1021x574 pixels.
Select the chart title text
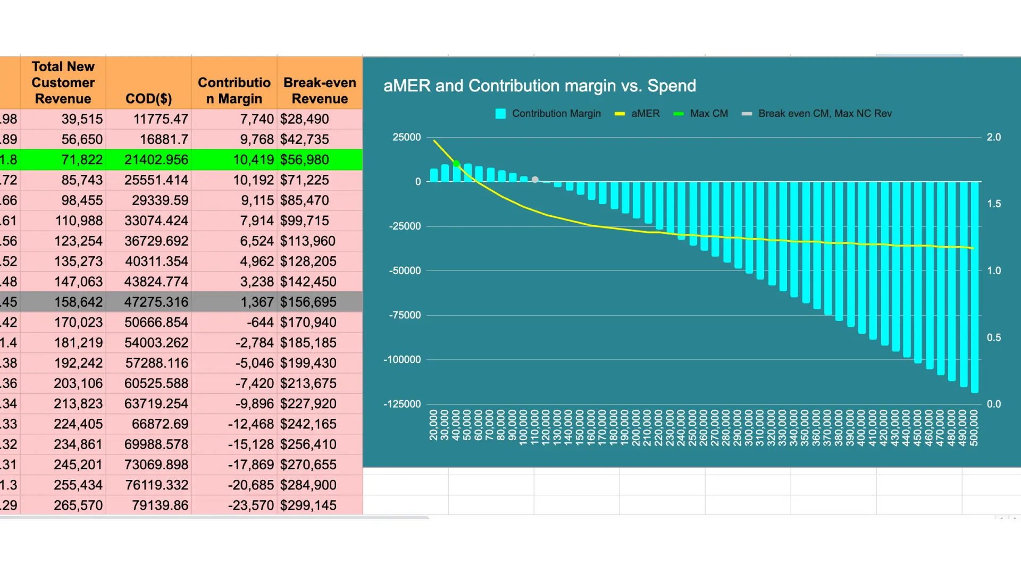click(x=539, y=86)
